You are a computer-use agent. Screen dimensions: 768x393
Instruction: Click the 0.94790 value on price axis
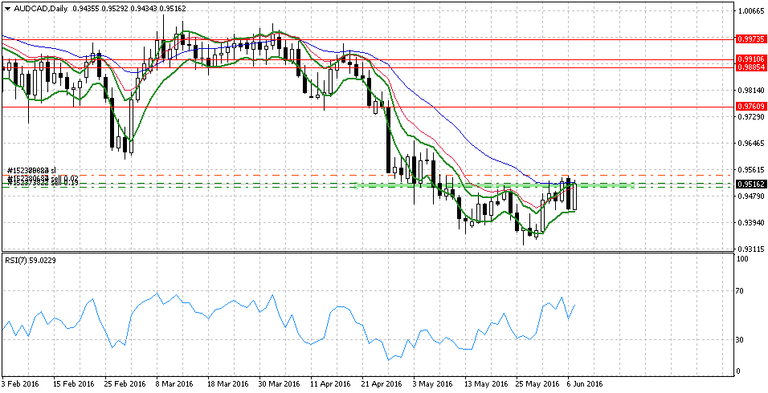coord(752,197)
